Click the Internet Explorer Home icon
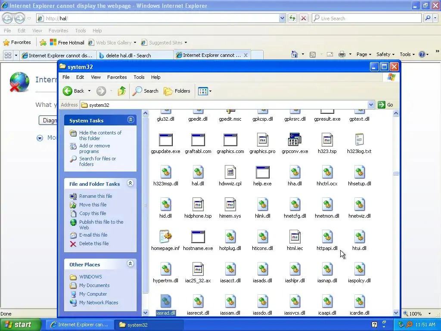 [x=295, y=54]
